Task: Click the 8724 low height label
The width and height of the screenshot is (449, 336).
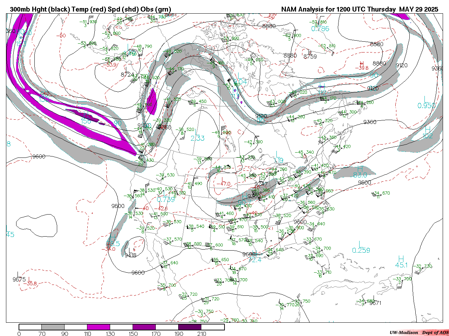Action: click(127, 75)
